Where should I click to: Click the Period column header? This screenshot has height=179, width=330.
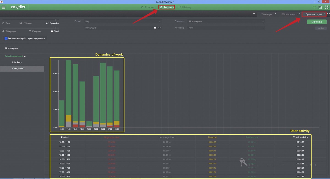(x=65, y=137)
